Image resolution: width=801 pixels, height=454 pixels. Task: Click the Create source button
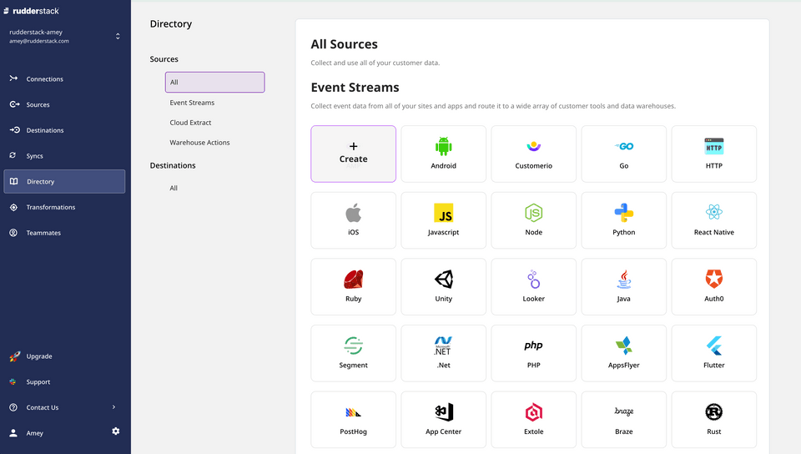[353, 154]
